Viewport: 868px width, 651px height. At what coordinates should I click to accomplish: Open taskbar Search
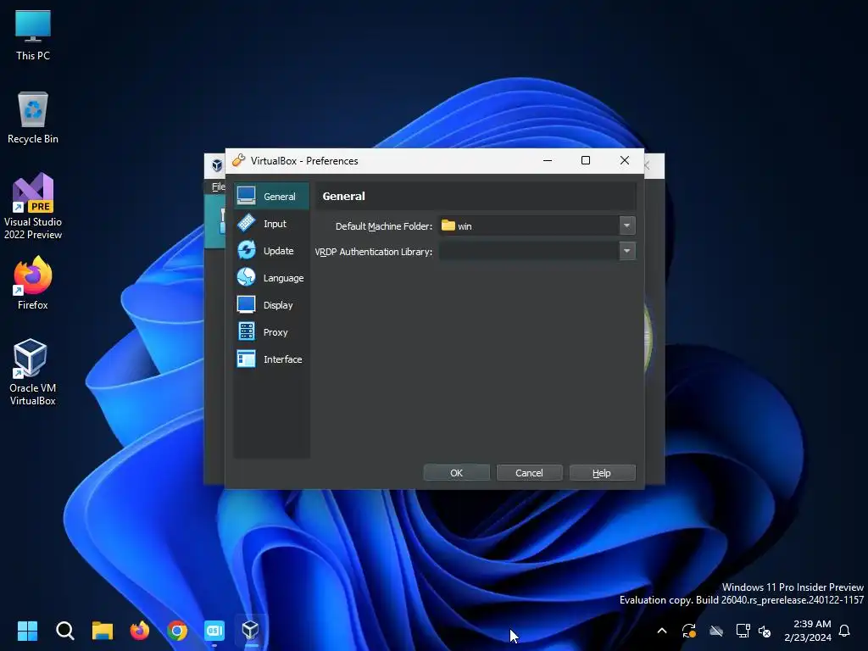tap(64, 630)
